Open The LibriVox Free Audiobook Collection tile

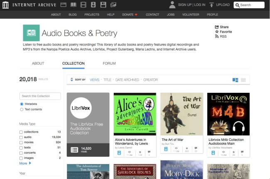tap(88, 125)
